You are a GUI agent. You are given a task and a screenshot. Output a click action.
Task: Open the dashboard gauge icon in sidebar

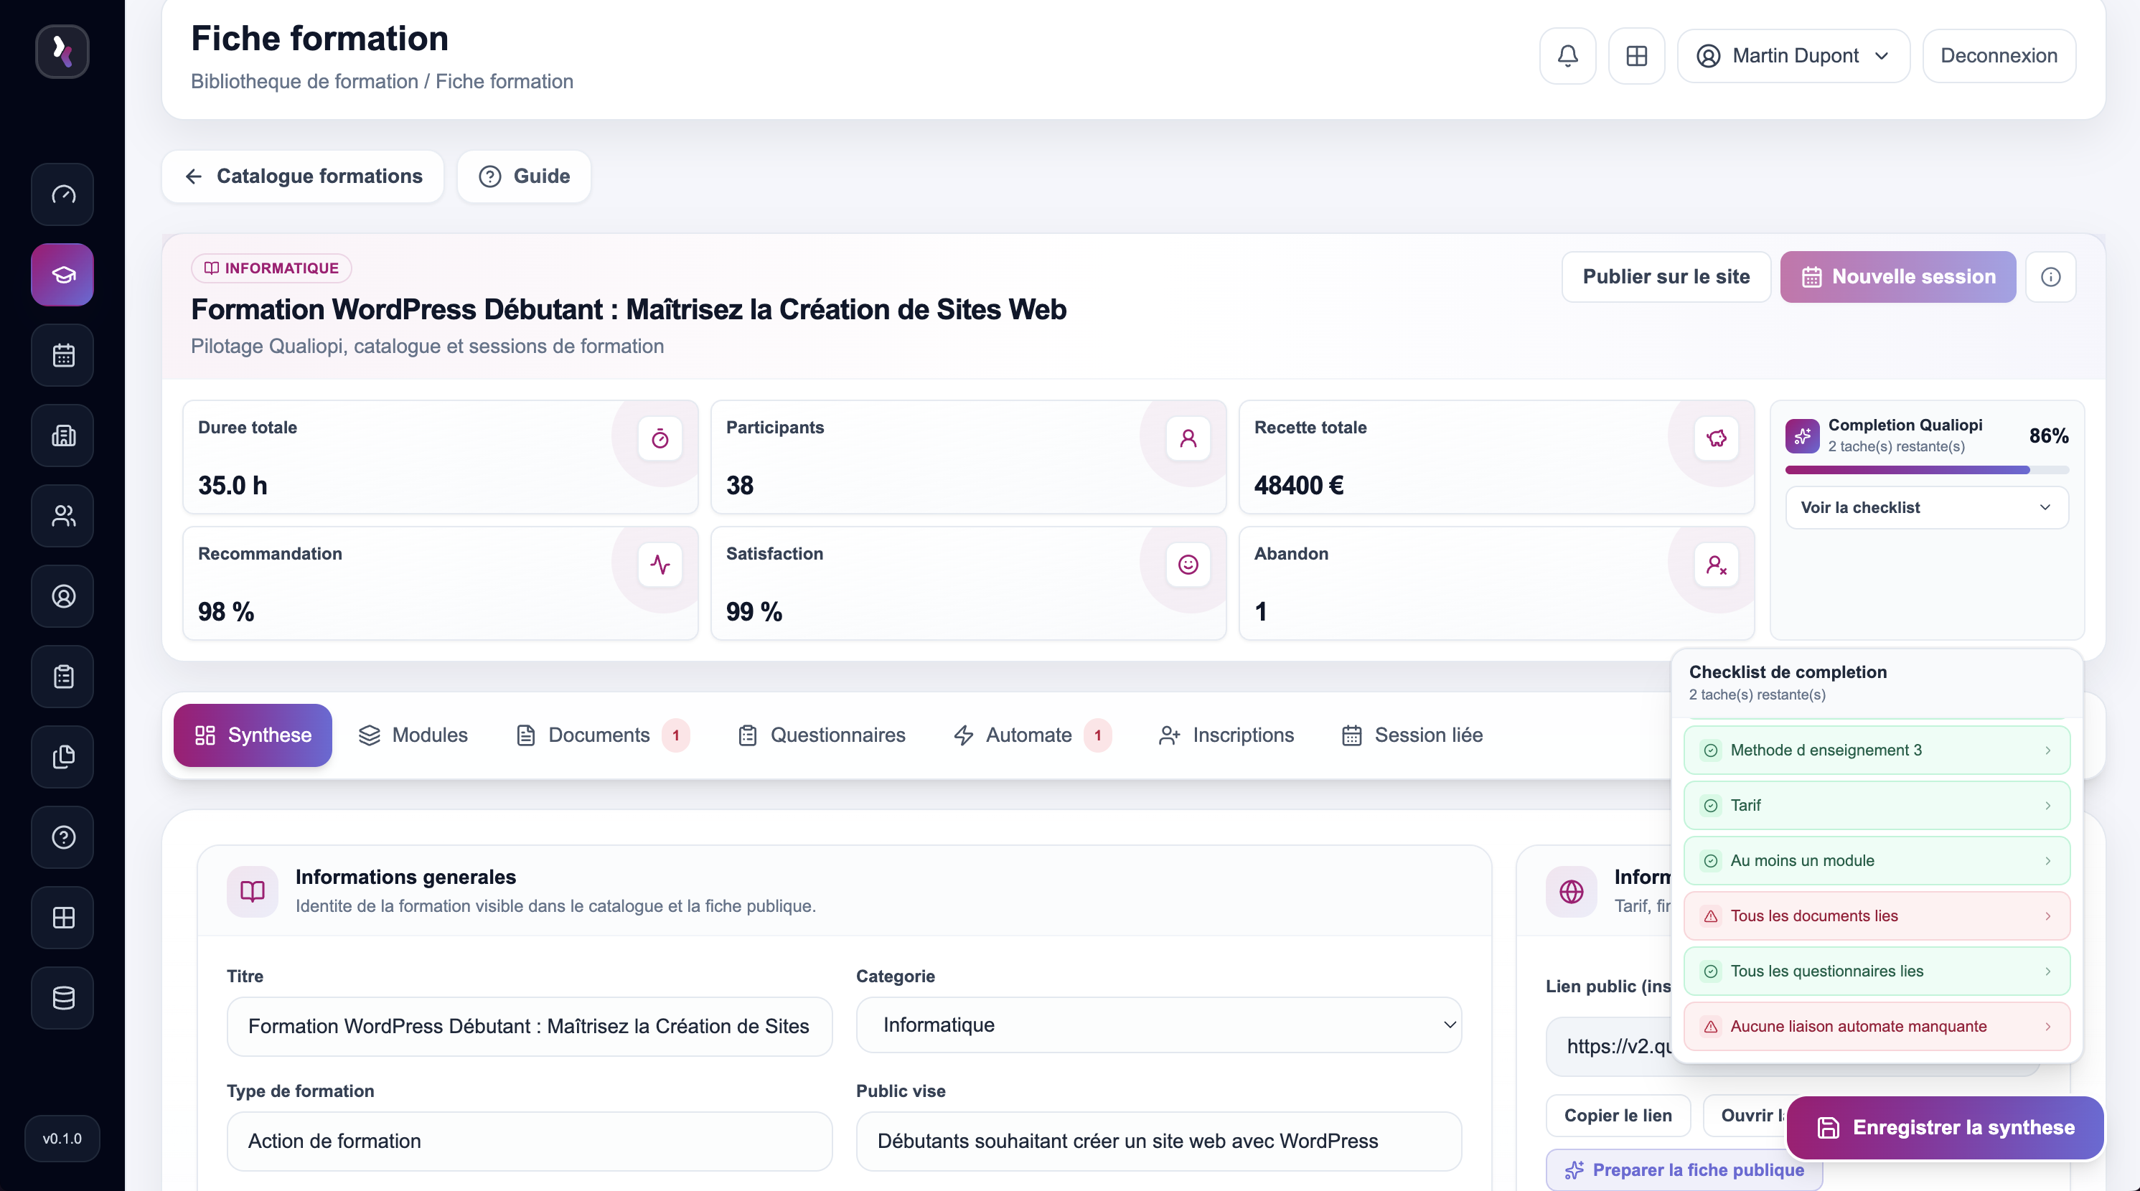coord(63,194)
